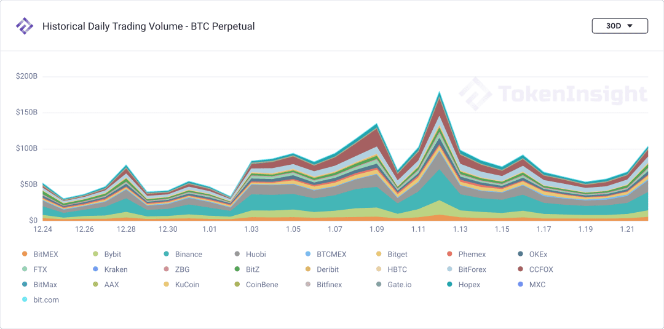Select the FTX legend entry
664x329 pixels.
click(x=33, y=269)
